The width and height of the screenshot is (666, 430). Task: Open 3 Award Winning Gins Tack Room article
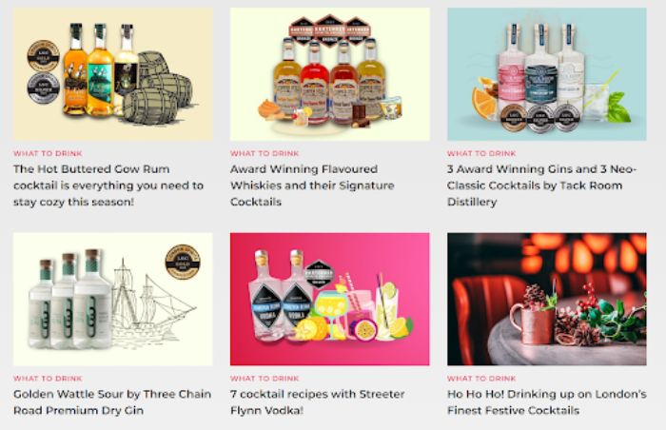542,186
